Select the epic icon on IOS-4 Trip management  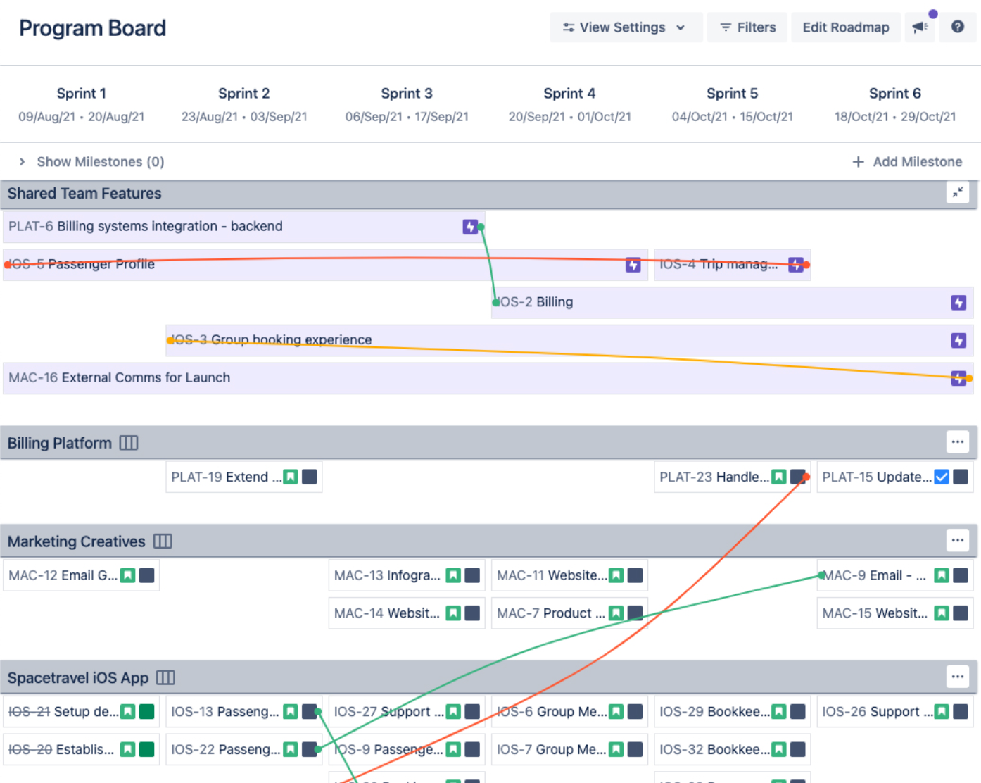[x=795, y=264]
